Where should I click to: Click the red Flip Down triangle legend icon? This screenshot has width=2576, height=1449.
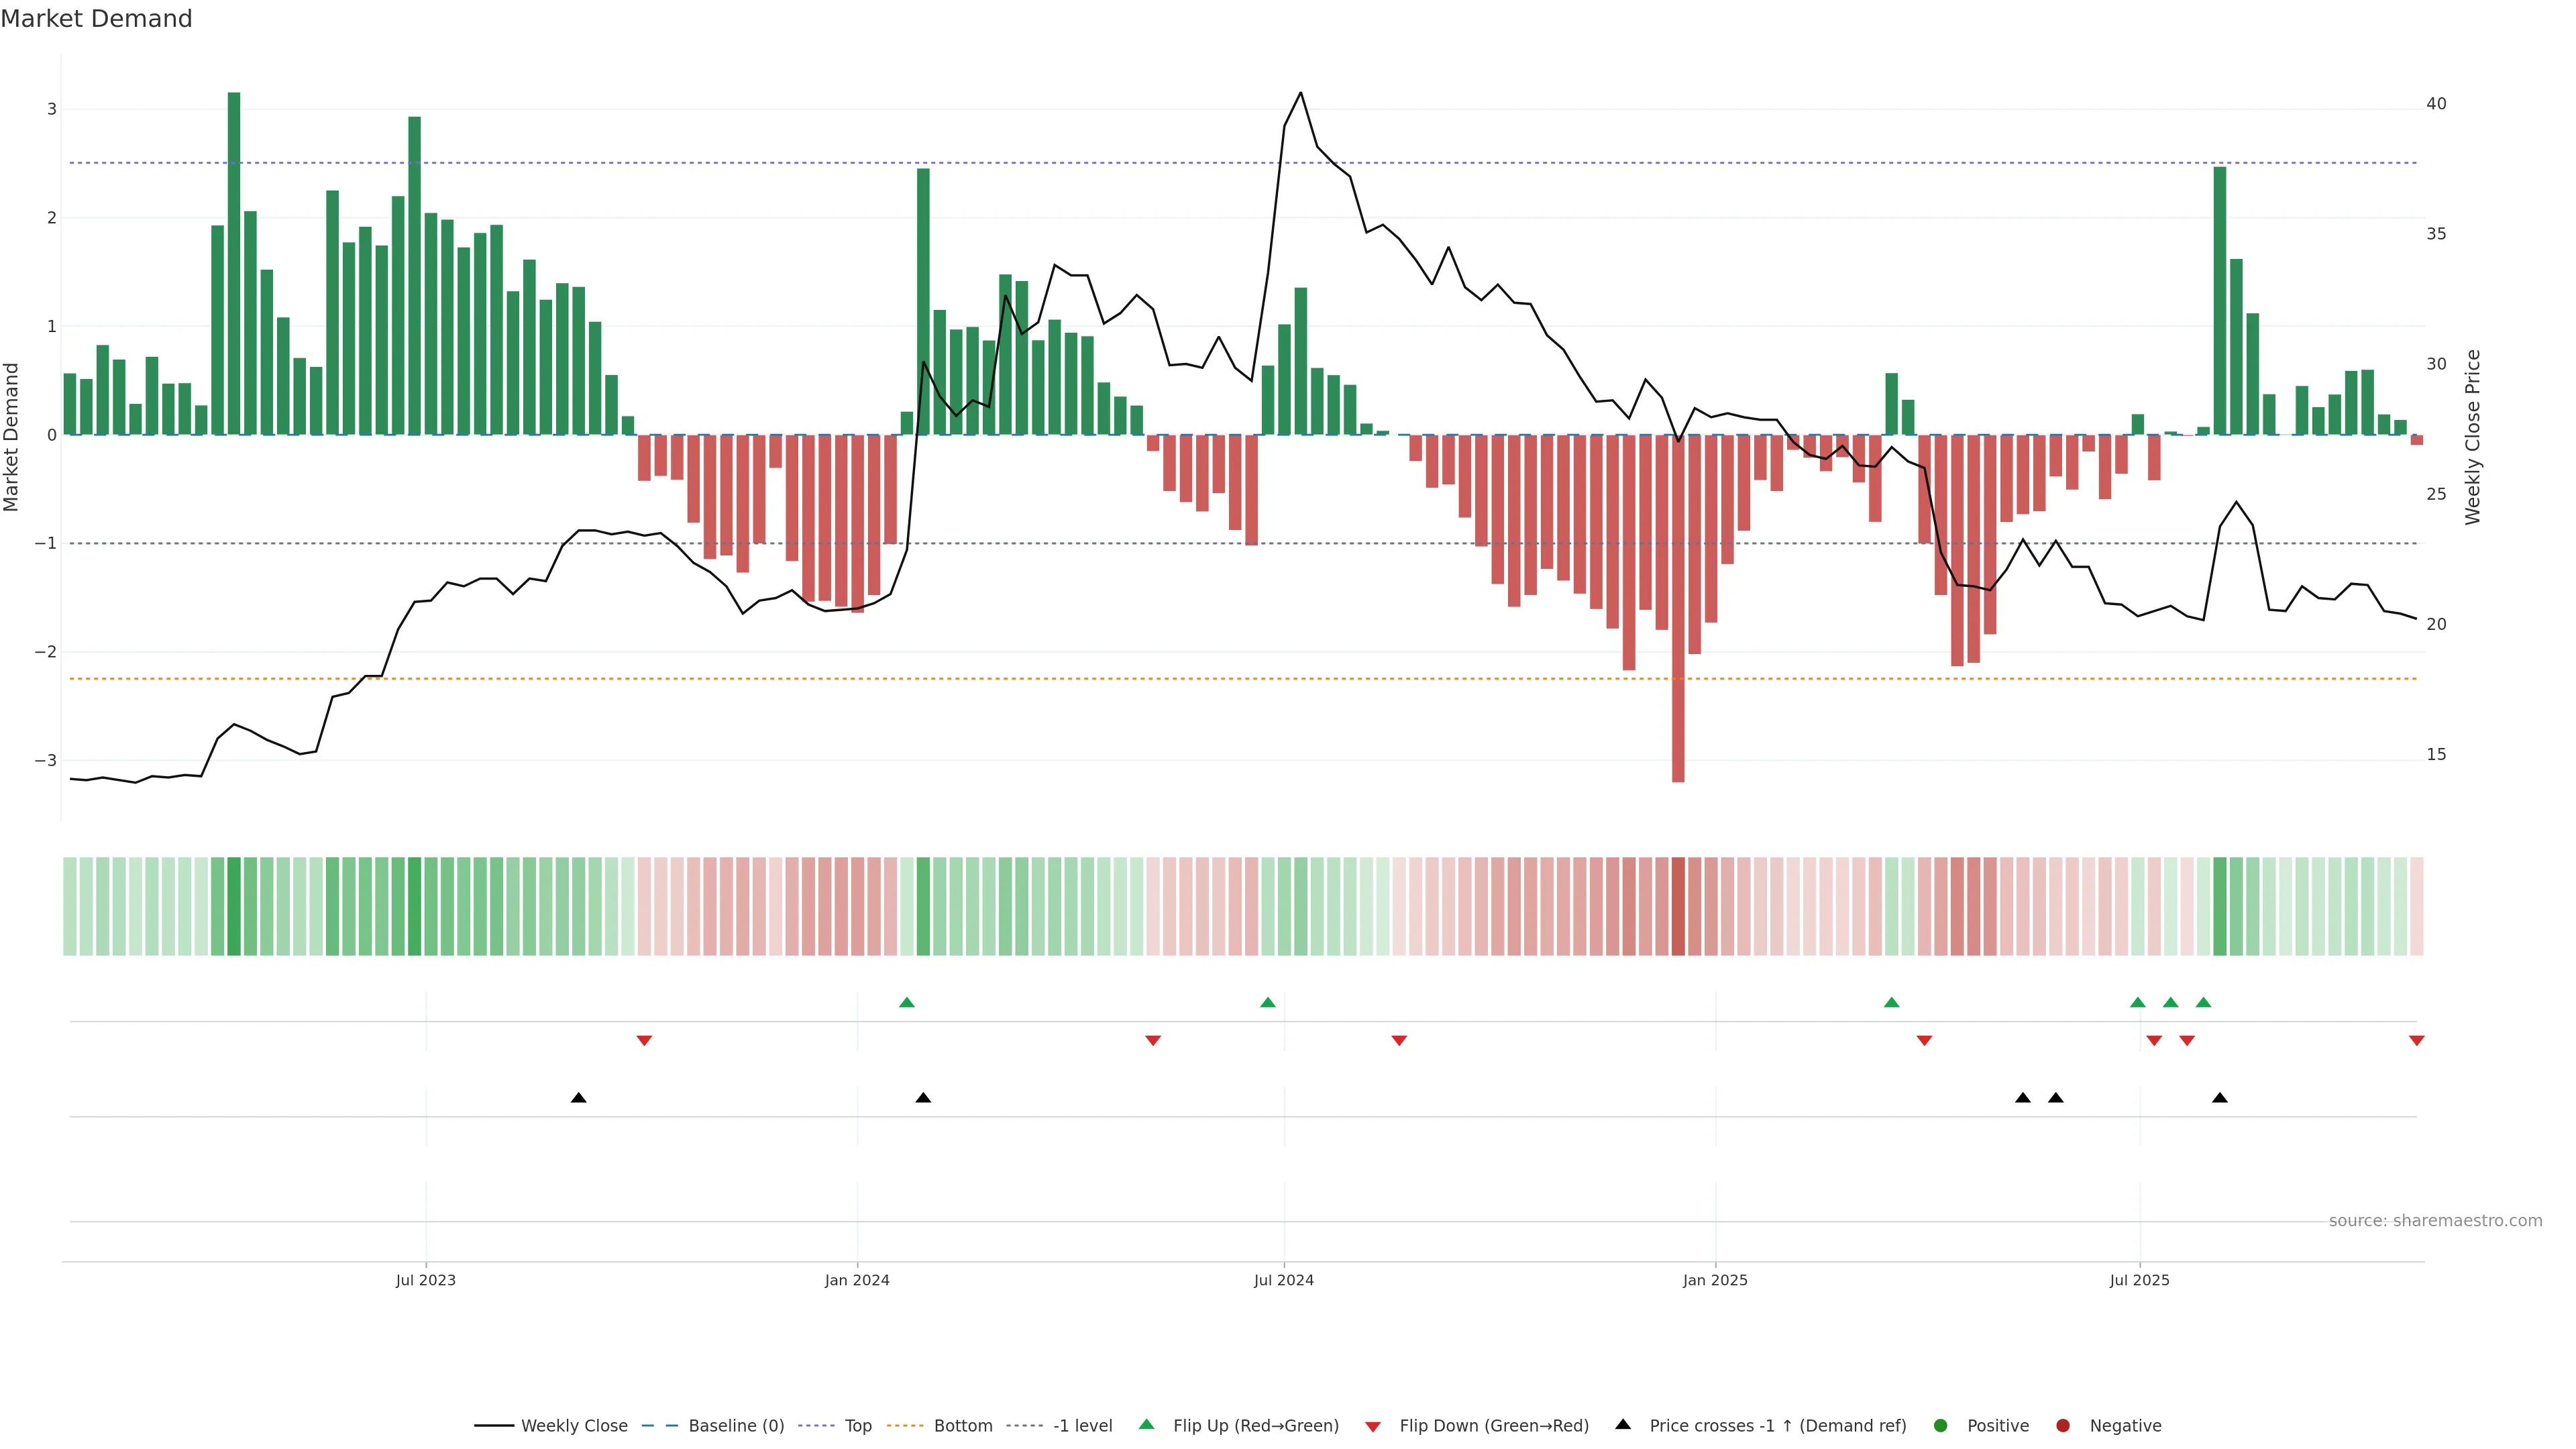1373,1426
